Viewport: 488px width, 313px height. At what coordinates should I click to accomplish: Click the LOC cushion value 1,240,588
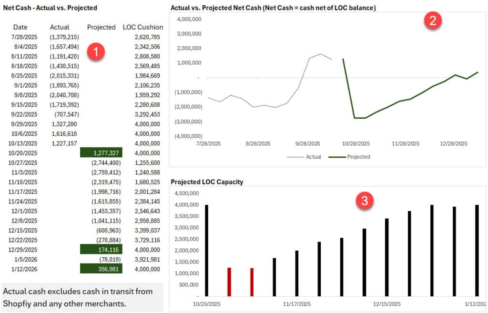point(147,172)
